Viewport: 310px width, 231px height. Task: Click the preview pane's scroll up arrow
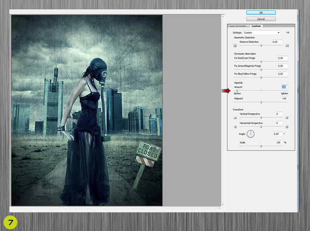[223, 16]
